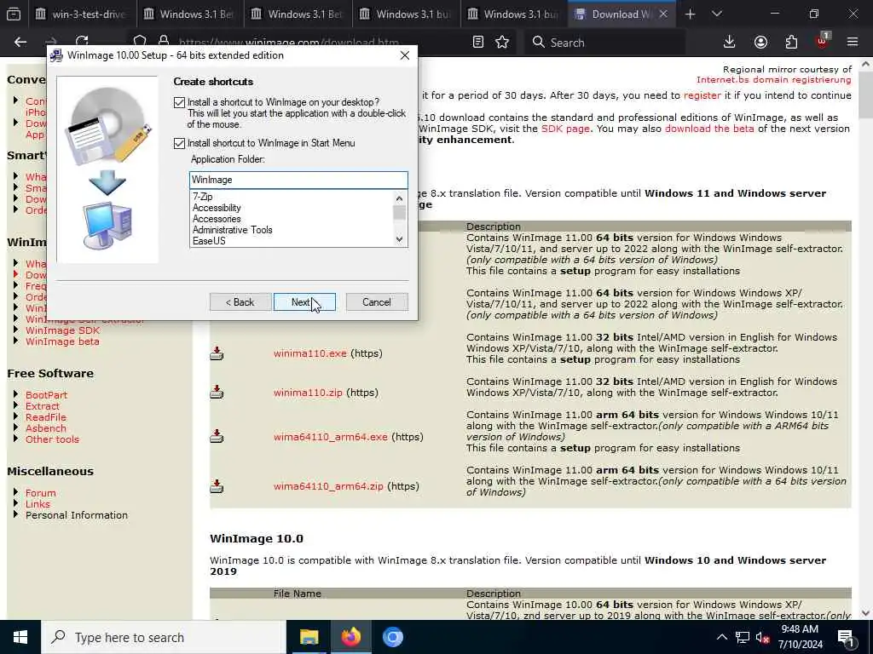
Task: Click Firefox icon in the taskbar
Action: pos(350,637)
